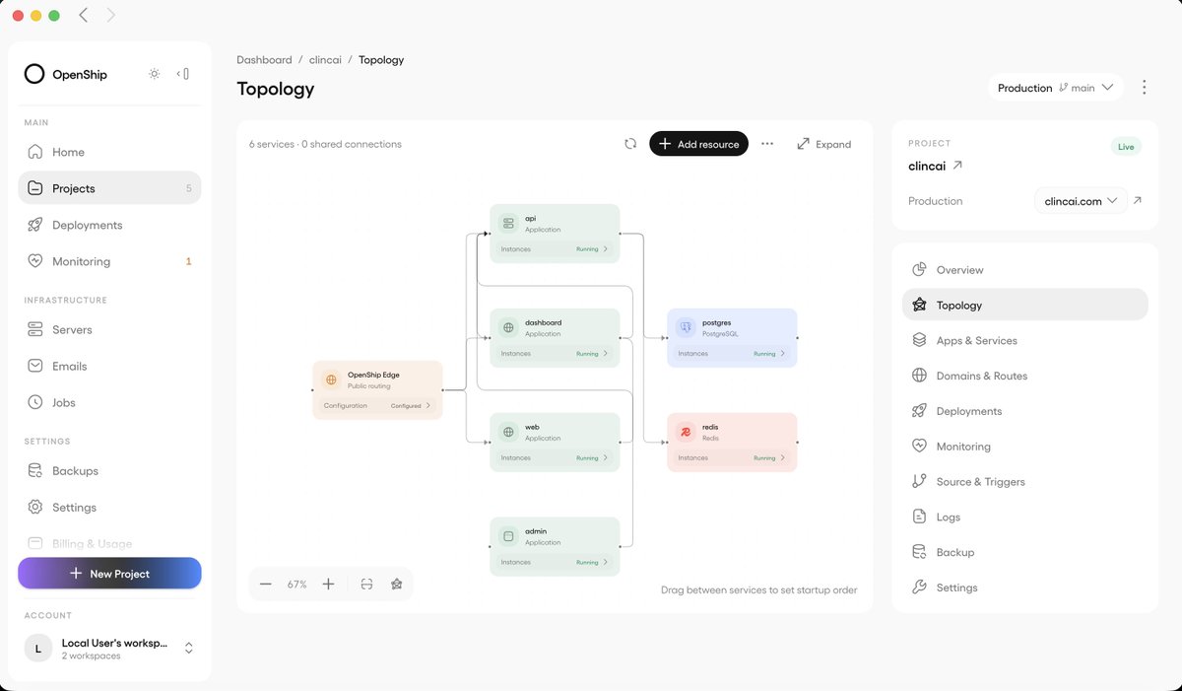The width and height of the screenshot is (1182, 691).
Task: Click the postgres database icon
Action: (x=686, y=327)
